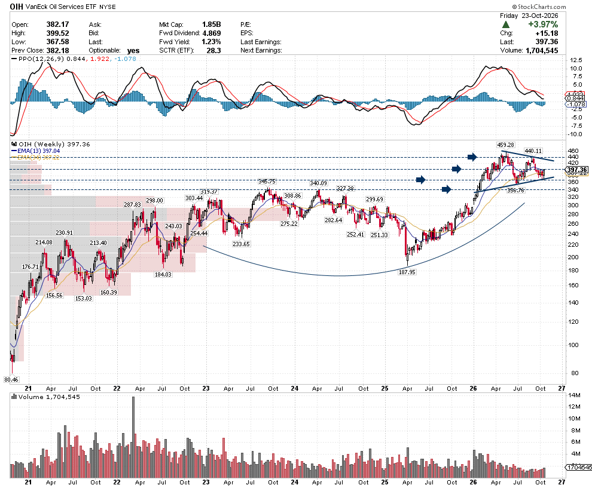Click the black line marker before PPO(12,26,9)
Screen dimensions: 592x488
[x=14, y=59]
